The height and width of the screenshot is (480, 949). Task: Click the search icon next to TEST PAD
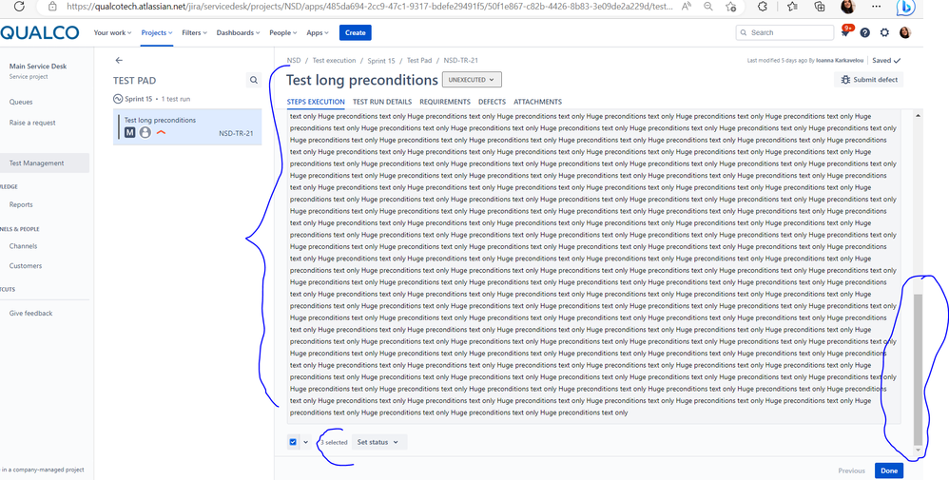coord(254,80)
